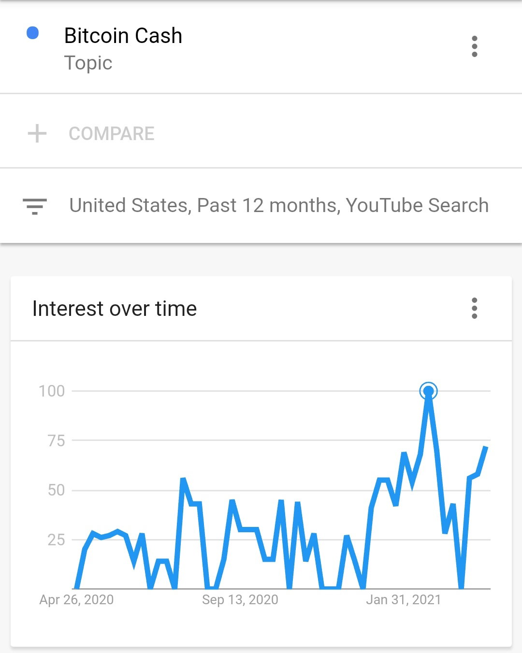Tap the Topic label under Bitcoin Cash

coord(88,63)
